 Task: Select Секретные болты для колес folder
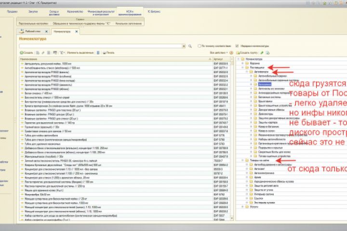274,152
